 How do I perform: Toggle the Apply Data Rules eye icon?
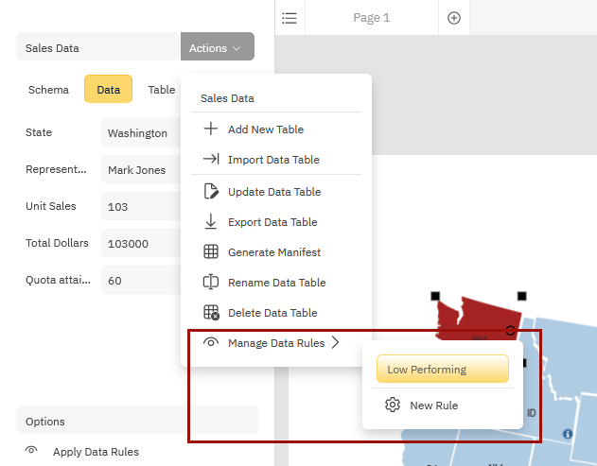(31, 452)
